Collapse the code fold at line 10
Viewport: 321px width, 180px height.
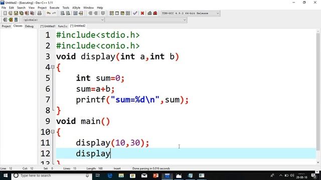[x=53, y=131]
